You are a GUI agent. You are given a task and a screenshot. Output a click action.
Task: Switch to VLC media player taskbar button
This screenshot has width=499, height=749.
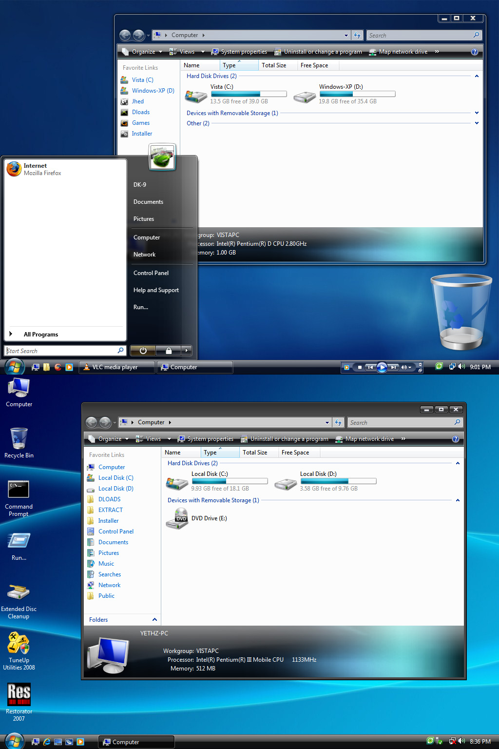(x=116, y=367)
